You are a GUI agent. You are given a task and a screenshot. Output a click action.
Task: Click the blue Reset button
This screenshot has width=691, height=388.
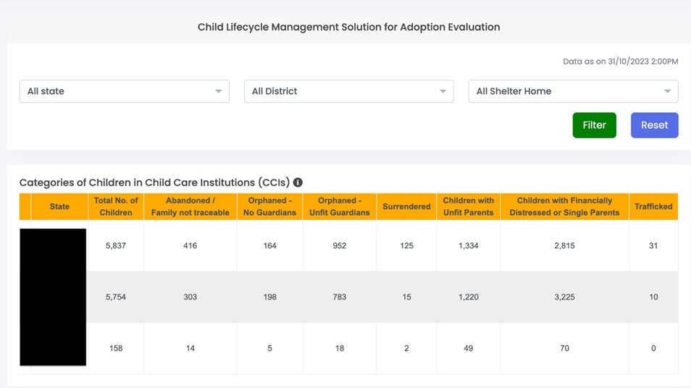(655, 125)
